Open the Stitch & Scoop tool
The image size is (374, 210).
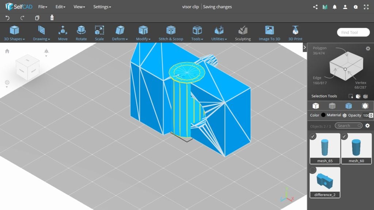coord(171,33)
